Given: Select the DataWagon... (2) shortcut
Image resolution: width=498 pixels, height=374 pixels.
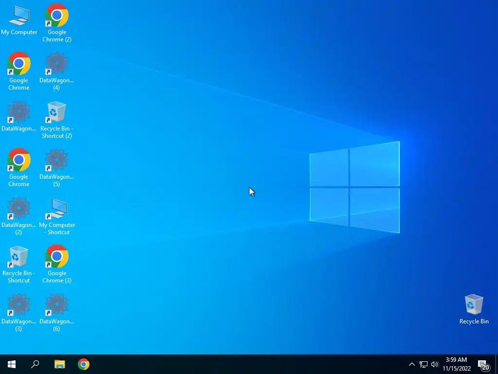Looking at the screenshot, I should [19, 216].
